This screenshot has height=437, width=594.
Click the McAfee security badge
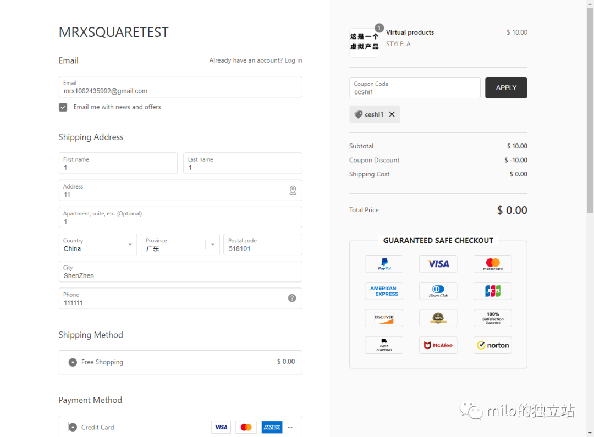(438, 345)
